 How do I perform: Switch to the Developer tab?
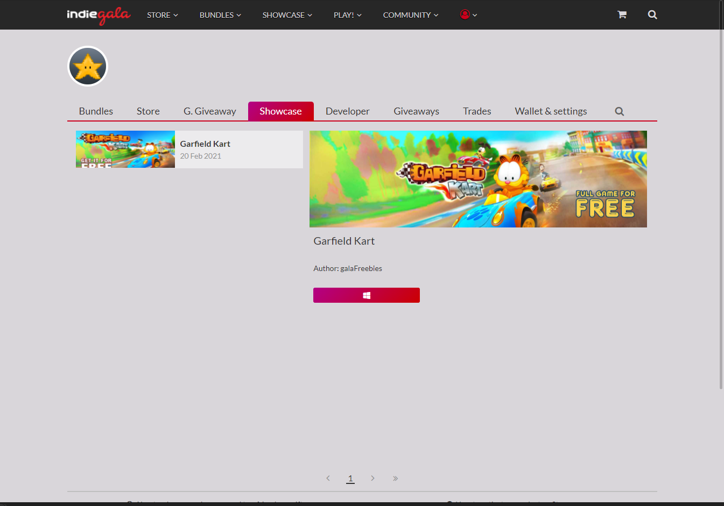pos(348,111)
